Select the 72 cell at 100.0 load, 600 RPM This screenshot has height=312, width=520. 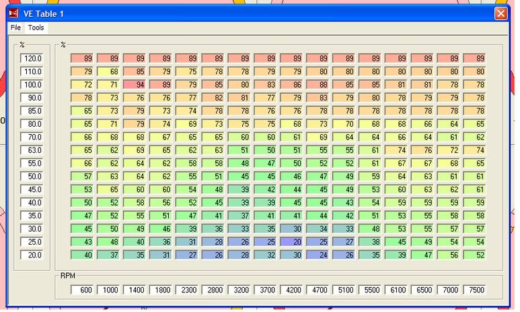point(82,85)
